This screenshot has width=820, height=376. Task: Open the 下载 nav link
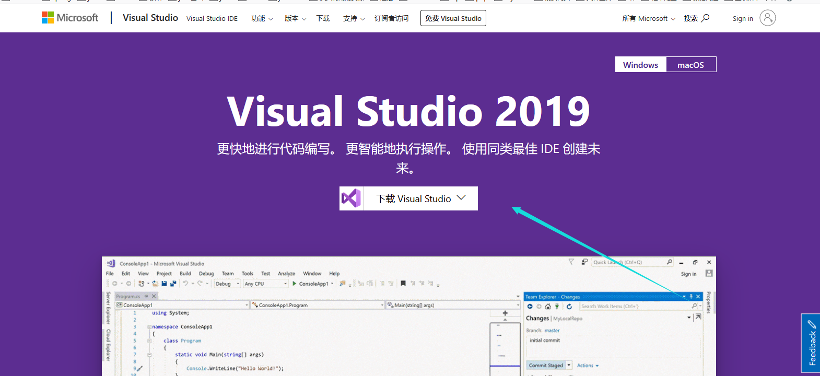323,18
